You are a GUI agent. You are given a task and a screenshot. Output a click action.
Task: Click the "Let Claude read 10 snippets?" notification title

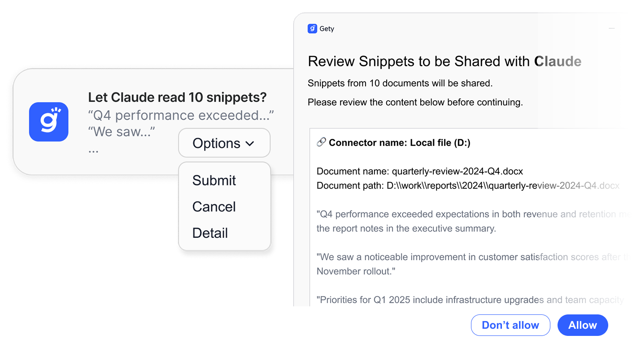(x=177, y=97)
